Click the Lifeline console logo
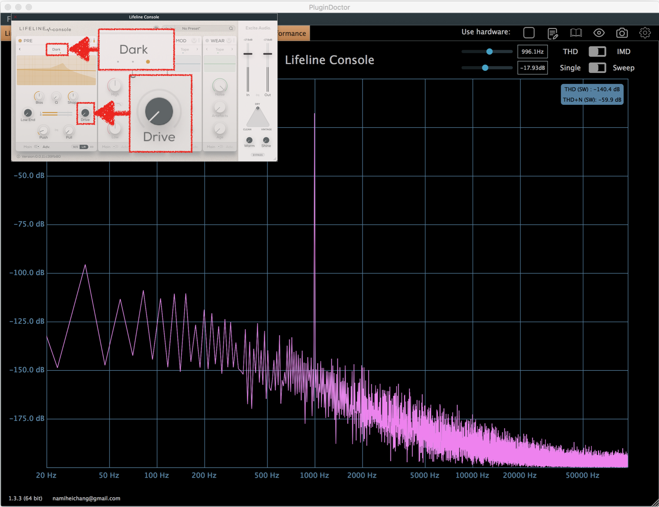 tap(45, 29)
